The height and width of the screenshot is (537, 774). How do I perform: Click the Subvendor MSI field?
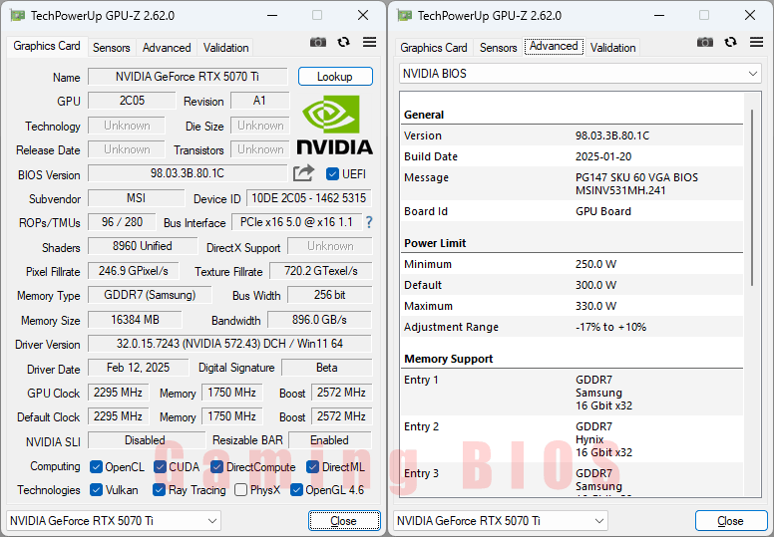click(x=137, y=198)
